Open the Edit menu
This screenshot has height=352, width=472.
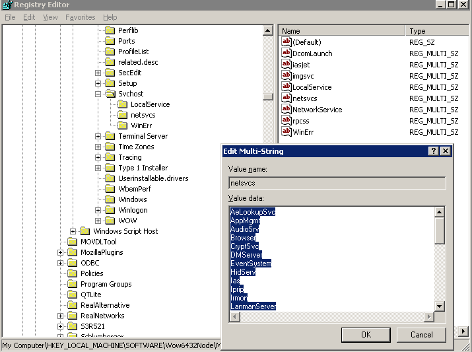(29, 17)
